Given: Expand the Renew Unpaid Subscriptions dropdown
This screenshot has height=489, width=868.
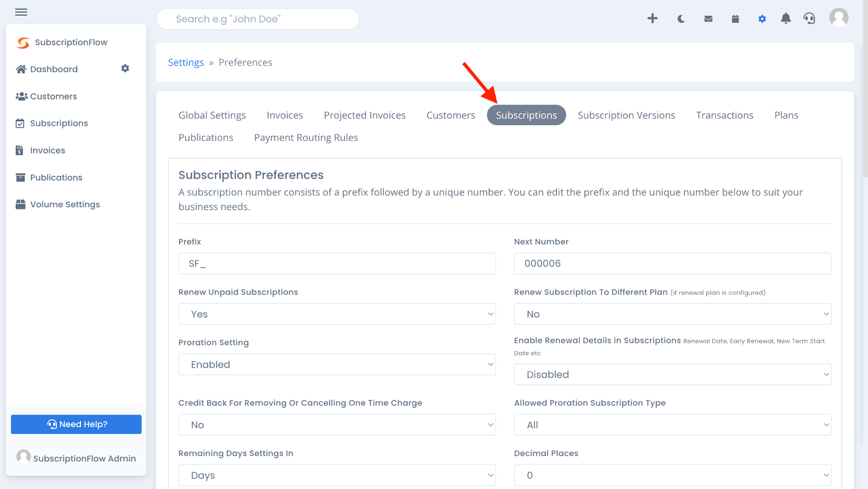Looking at the screenshot, I should (x=337, y=314).
